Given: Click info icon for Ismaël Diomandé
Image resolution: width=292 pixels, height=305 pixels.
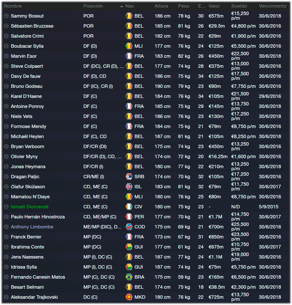Looking at the screenshot, I should coord(6,207).
